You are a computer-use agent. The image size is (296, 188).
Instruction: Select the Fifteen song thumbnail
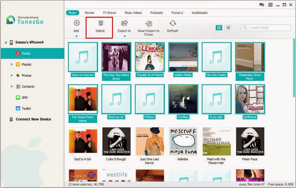[x=150, y=99]
